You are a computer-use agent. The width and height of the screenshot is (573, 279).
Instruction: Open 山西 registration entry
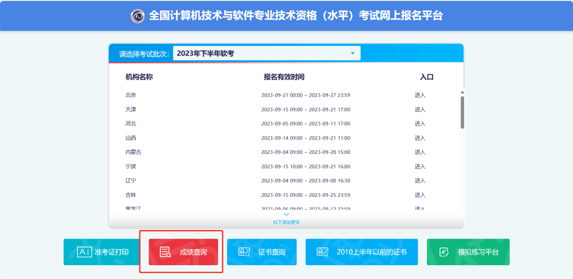coord(420,138)
